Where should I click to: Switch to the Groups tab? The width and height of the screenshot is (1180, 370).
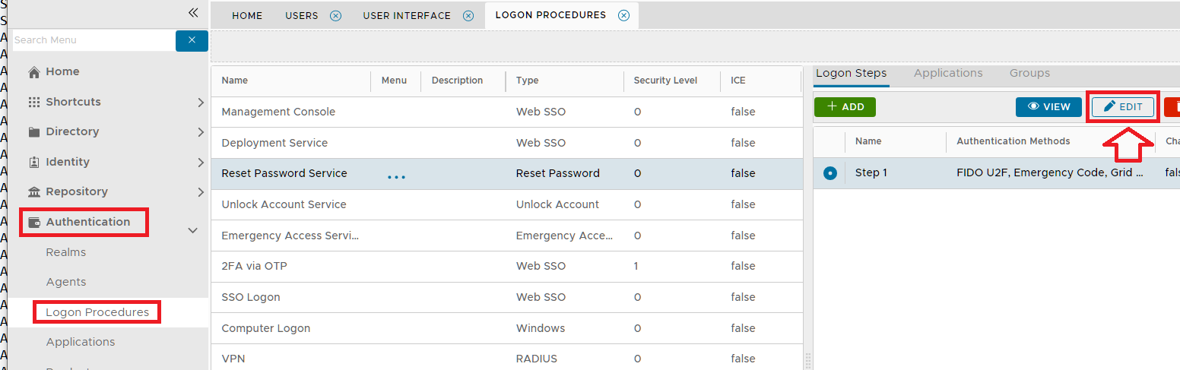click(x=1029, y=74)
